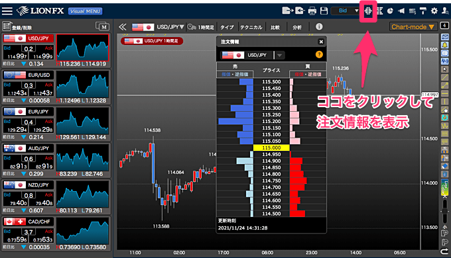Screen dimensions: 451x258
Task: Expand currency pair dropdown in order info panel
Action: pyautogui.click(x=279, y=55)
